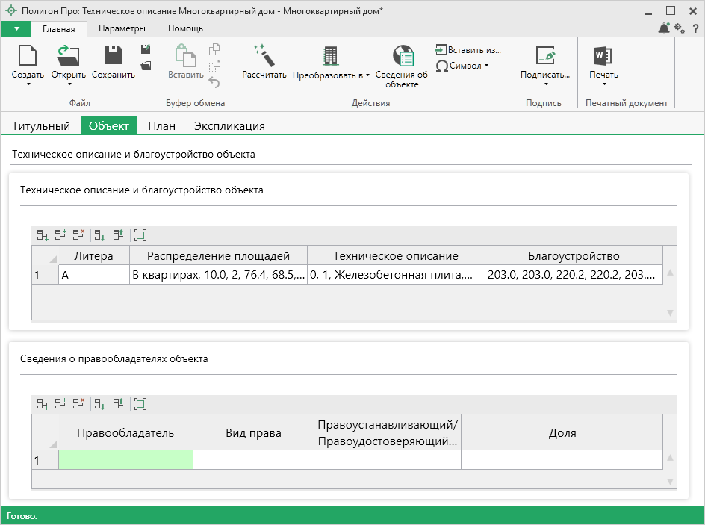The width and height of the screenshot is (705, 525).
Task: Switch to the Эксплуатация tab Экспликация
Action: [x=229, y=126]
